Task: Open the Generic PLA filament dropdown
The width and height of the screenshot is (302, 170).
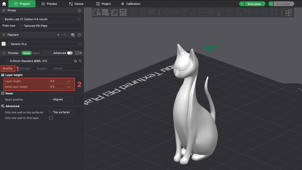Action: point(42,44)
